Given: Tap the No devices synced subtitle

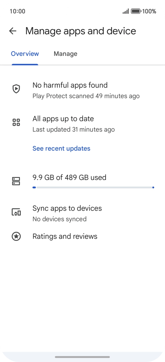Looking at the screenshot, I should point(59,219).
